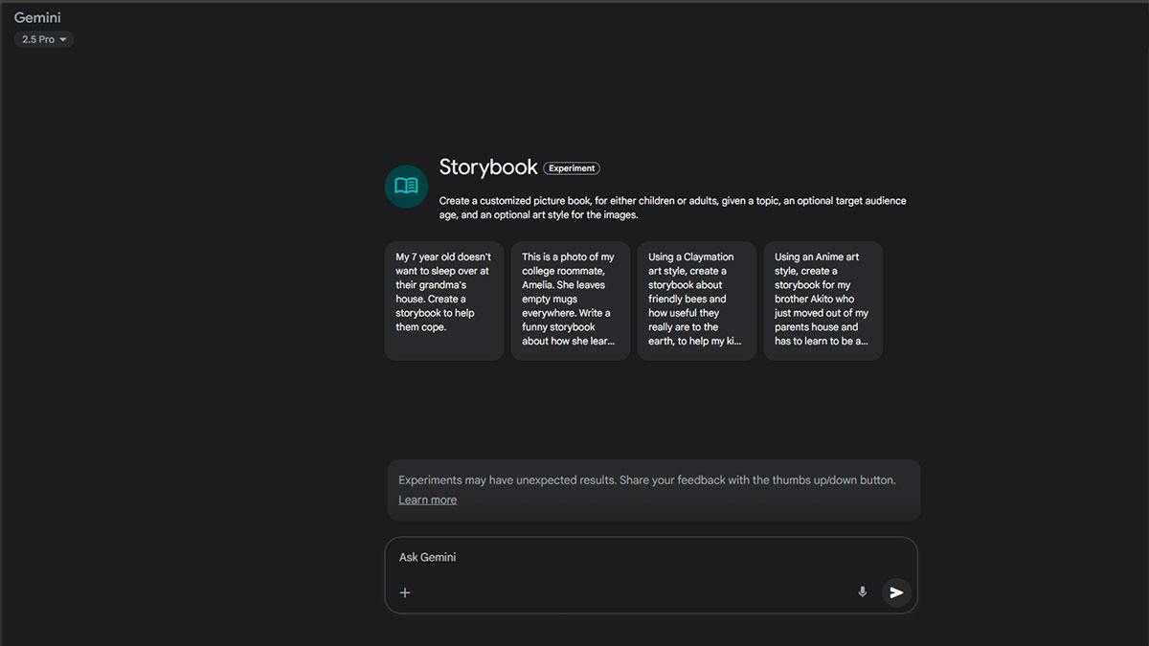Choose the Claymation friendly bees prompt card
This screenshot has width=1149, height=646.
(697, 301)
